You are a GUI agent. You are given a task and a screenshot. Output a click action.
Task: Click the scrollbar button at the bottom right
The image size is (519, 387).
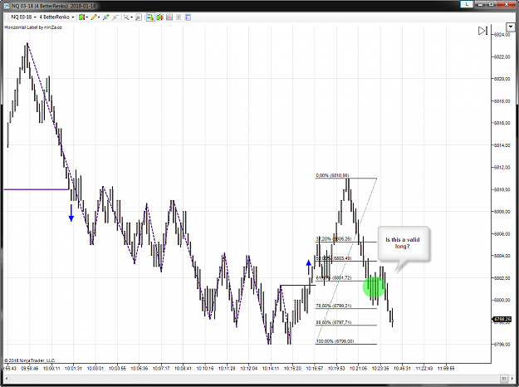point(503,378)
